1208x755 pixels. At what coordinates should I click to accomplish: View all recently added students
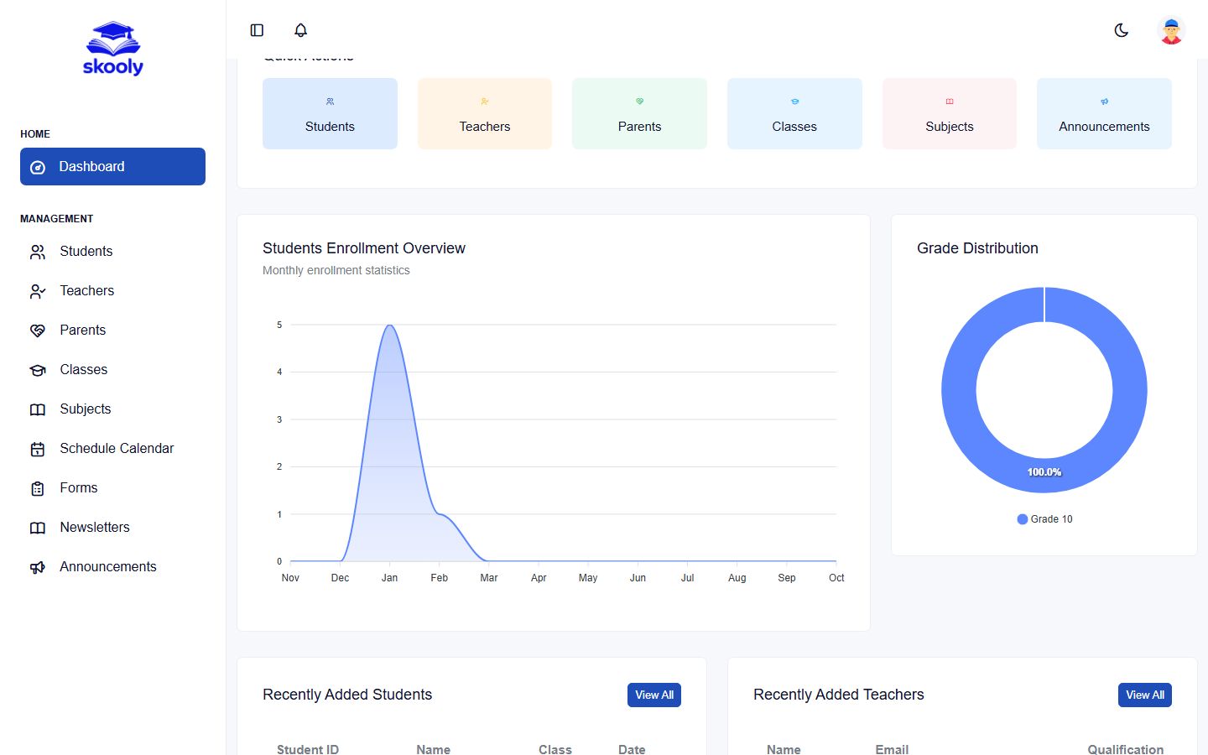[654, 695]
